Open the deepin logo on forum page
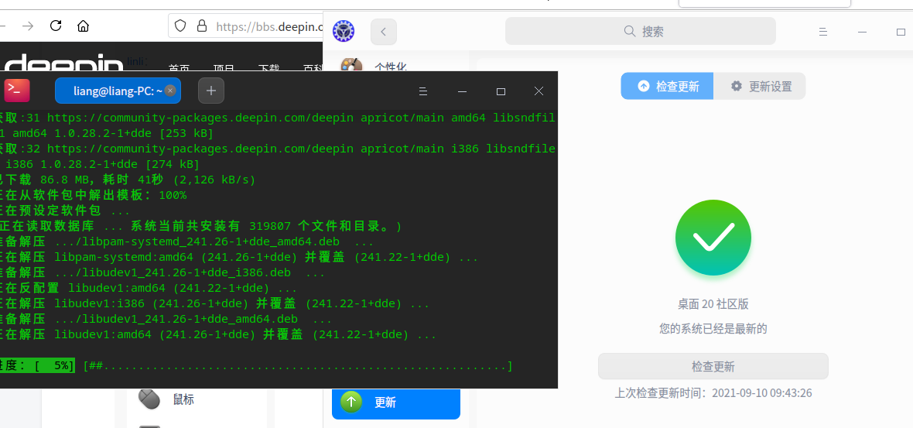This screenshot has height=428, width=913. point(63,63)
